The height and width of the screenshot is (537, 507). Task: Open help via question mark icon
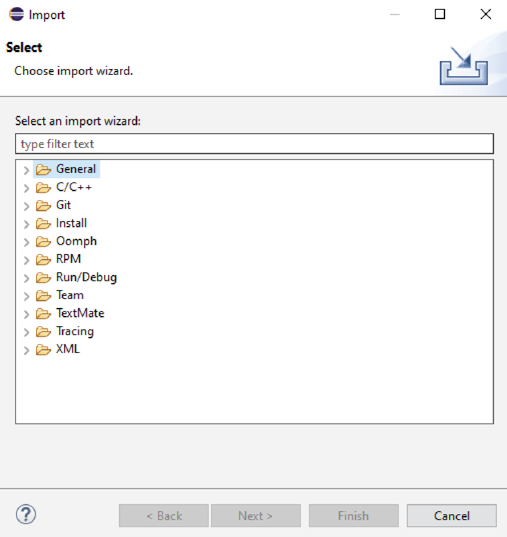tap(26, 515)
